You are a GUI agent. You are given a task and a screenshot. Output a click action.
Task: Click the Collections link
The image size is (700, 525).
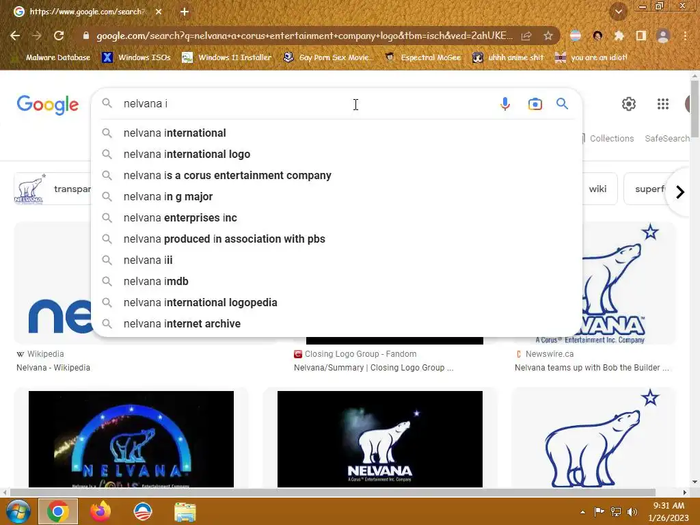click(611, 138)
